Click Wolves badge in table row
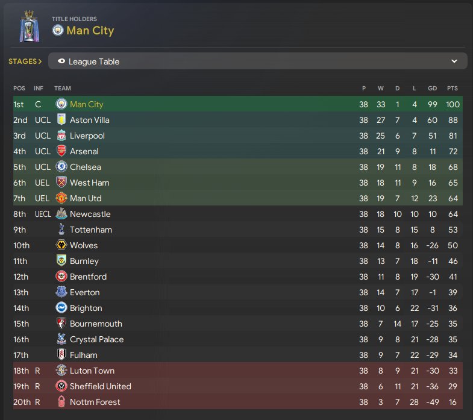 point(61,245)
